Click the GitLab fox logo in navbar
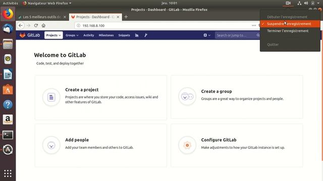Viewport: 323px width, 181px height. pos(22,35)
